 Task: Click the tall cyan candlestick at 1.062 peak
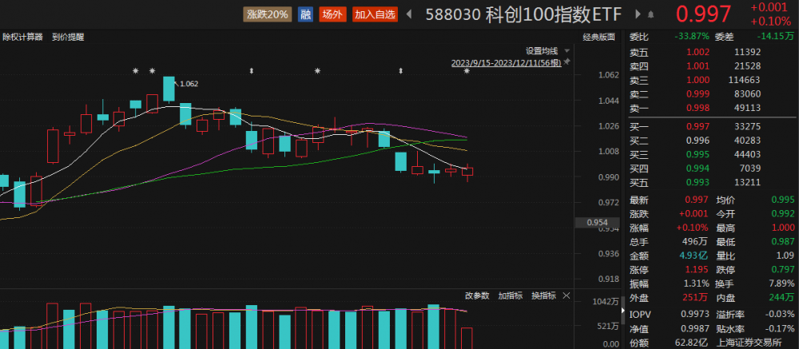[169, 89]
